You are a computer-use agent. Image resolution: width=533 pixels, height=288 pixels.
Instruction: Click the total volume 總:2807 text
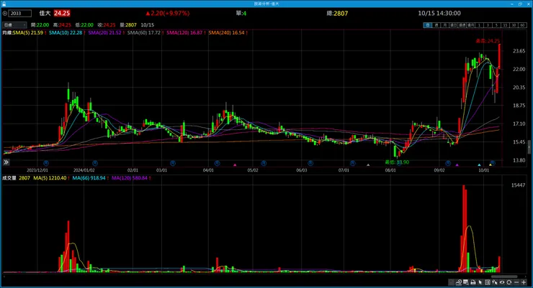[x=337, y=14]
